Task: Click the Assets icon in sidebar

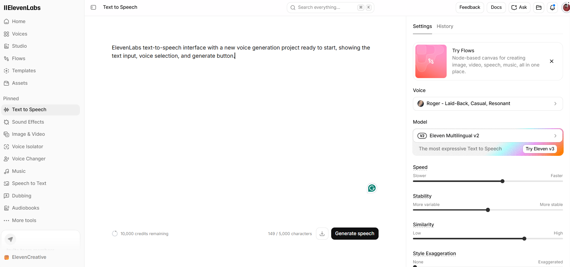Action: tap(6, 83)
